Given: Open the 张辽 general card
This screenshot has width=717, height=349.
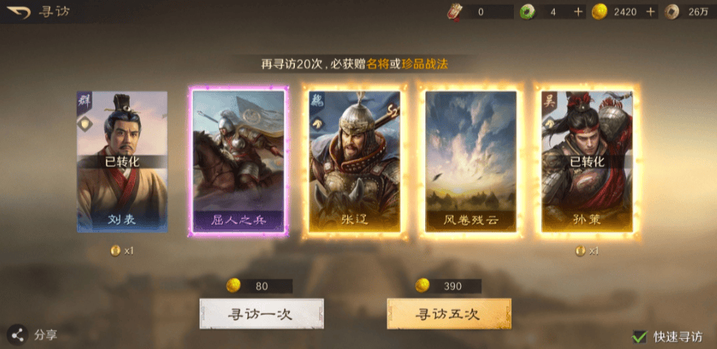Looking at the screenshot, I should click(355, 162).
